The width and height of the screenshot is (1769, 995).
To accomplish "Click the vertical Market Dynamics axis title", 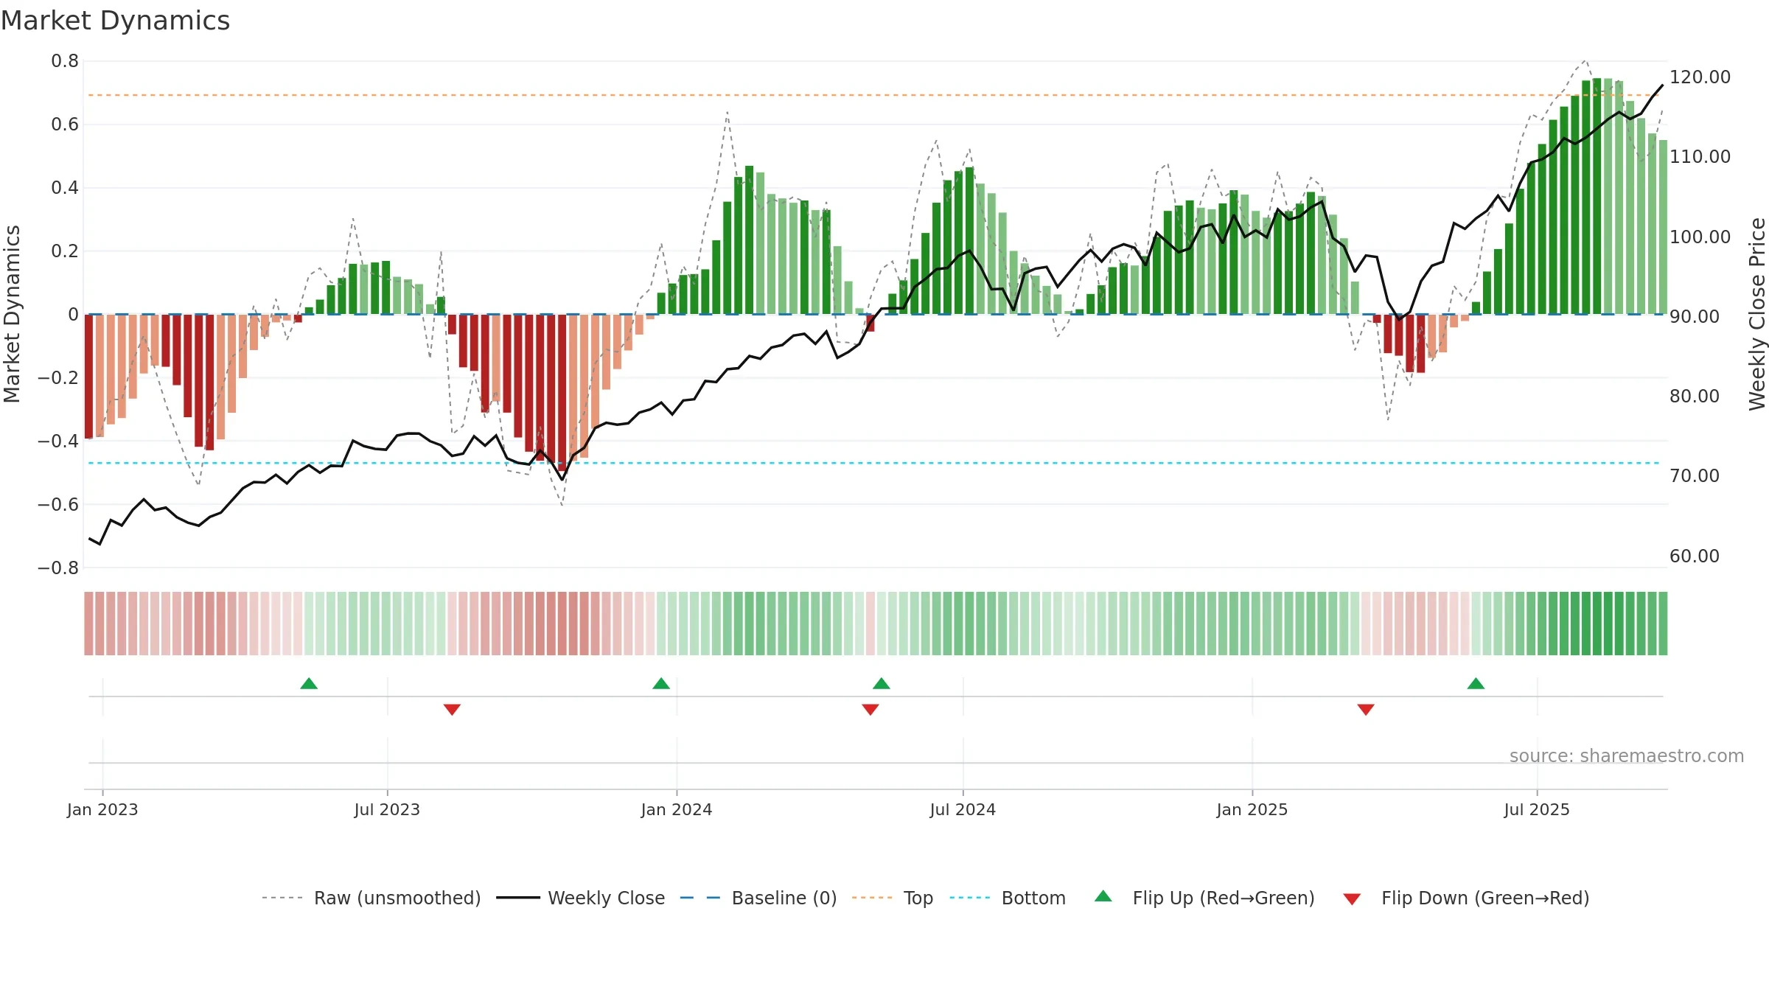I will 12,314.
